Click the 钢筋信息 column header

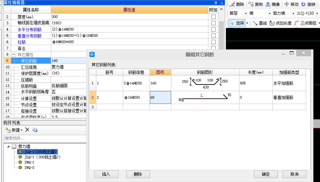136,72
